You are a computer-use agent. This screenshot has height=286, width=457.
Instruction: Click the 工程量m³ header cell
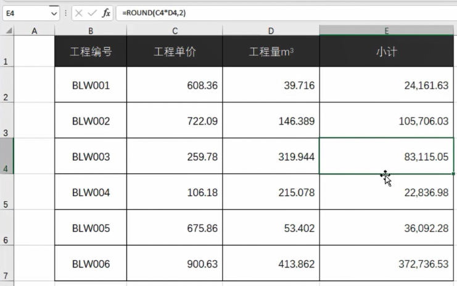[271, 51]
